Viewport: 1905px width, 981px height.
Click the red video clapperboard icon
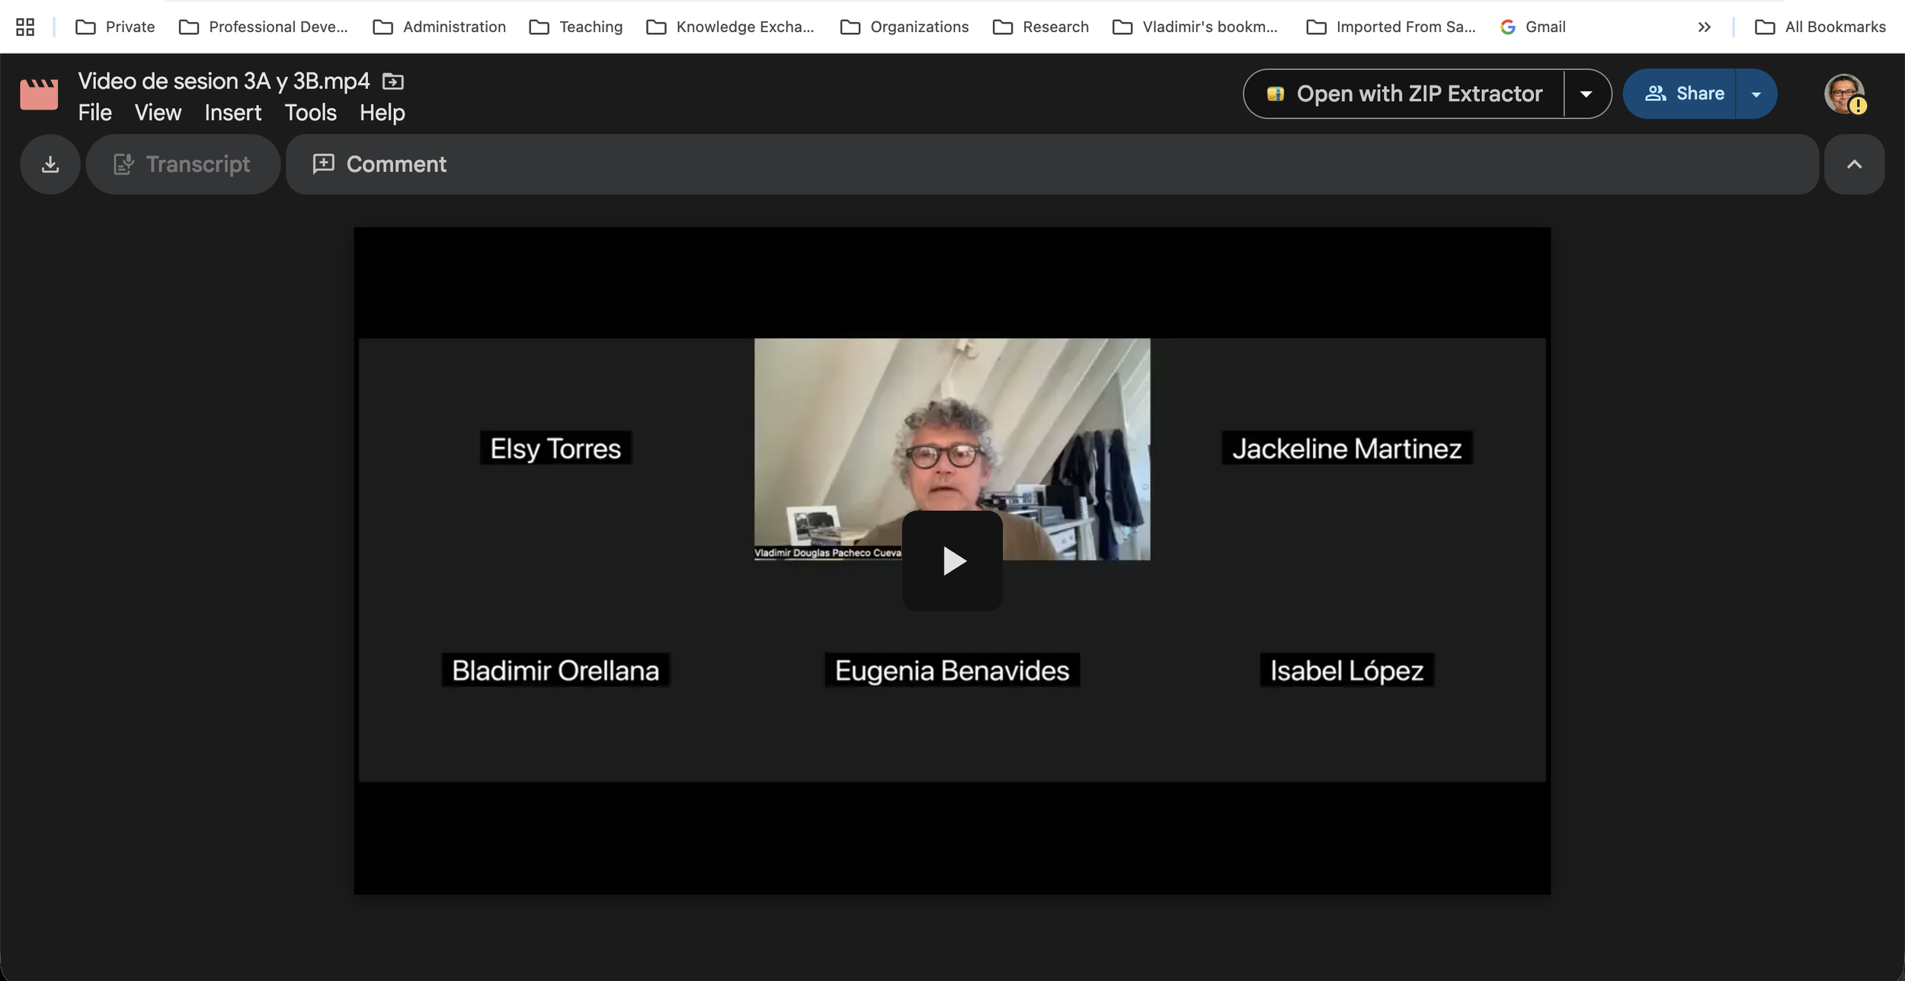[x=39, y=94]
